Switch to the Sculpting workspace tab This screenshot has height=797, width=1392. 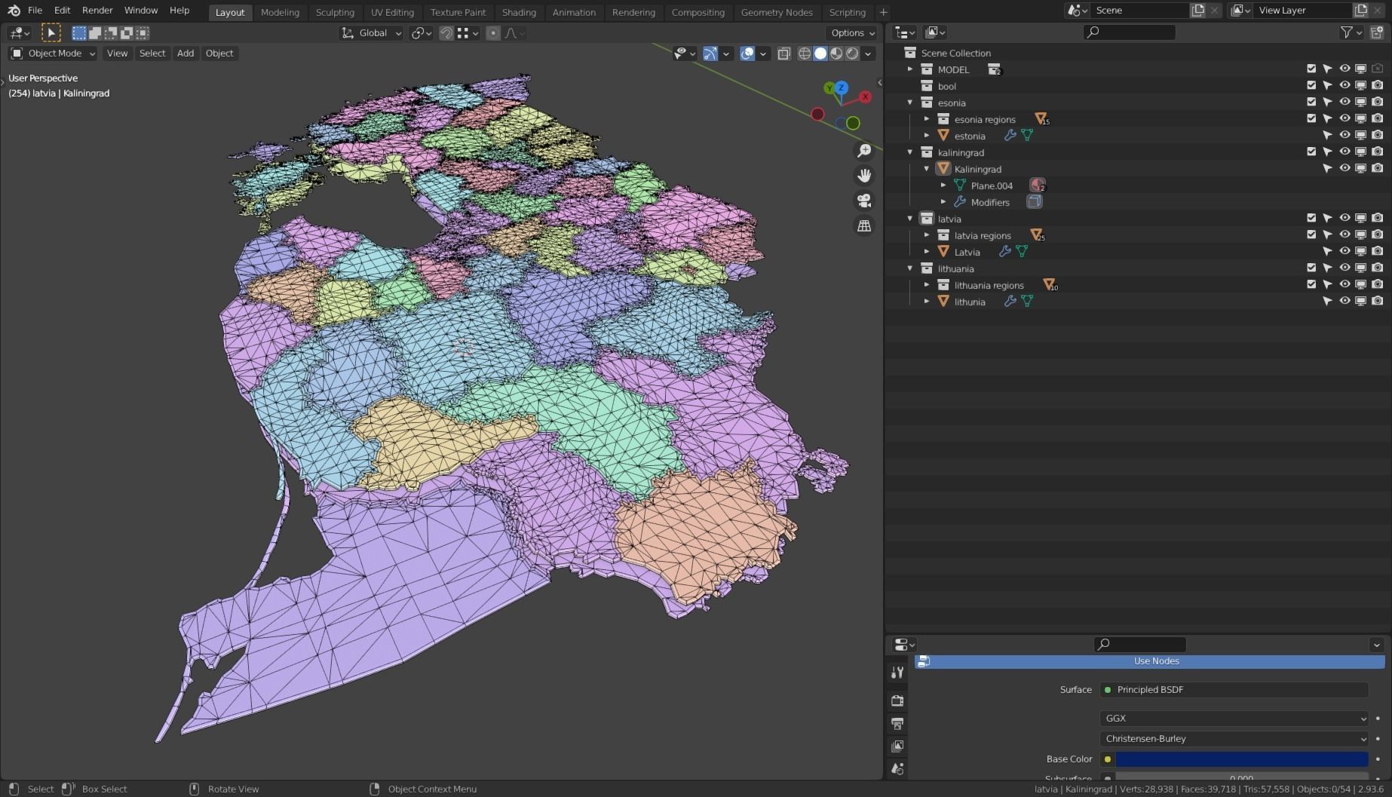(x=335, y=12)
